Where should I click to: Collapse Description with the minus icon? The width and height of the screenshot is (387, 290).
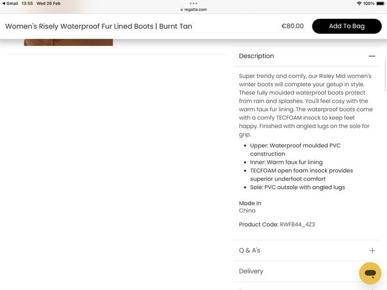click(372, 56)
